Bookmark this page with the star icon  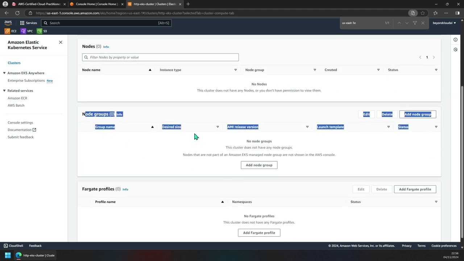(423, 13)
